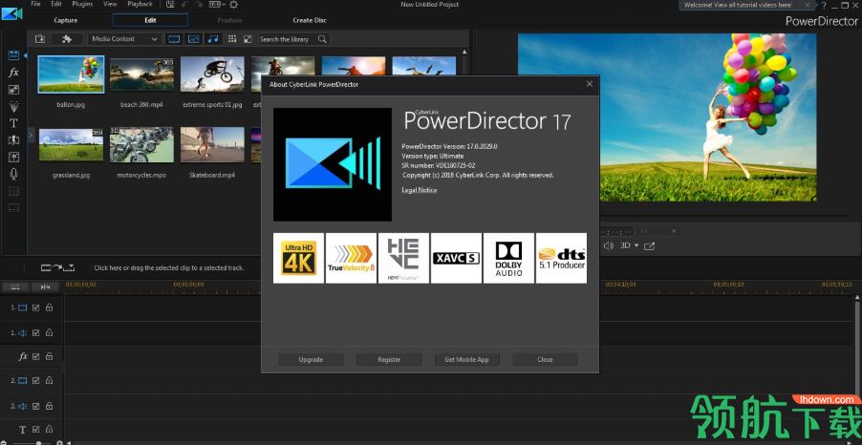862x445 pixels.
Task: Open the preferences gear icon
Action: 233,5
